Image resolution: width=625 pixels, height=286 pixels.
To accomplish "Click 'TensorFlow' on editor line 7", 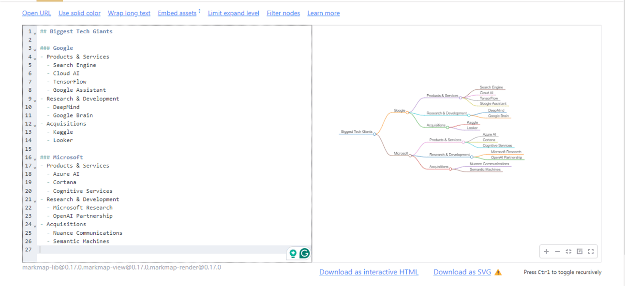I will click(70, 82).
